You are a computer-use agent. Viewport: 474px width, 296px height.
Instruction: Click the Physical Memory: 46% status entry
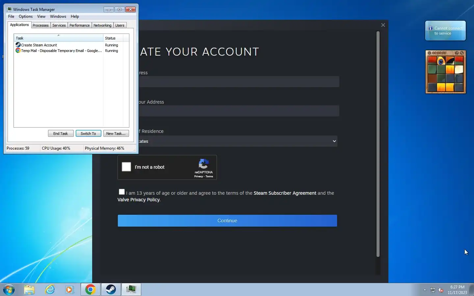tap(105, 148)
